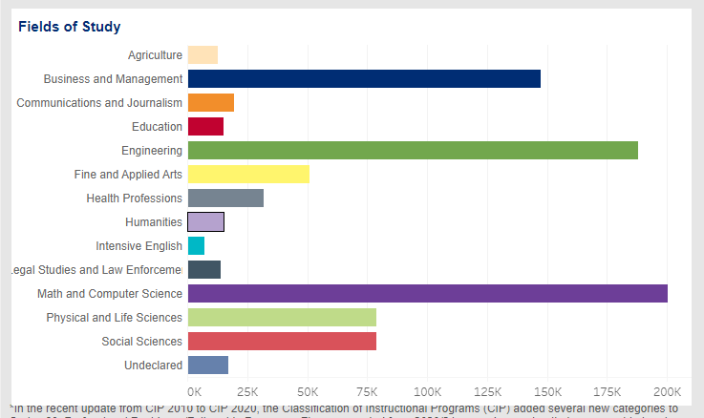Viewport: 704px width, 418px height.
Task: Click the Math and Computer Science label
Action: [x=110, y=294]
